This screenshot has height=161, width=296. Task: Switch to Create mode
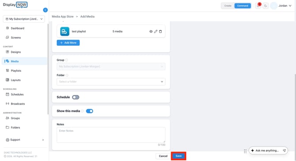click(228, 6)
